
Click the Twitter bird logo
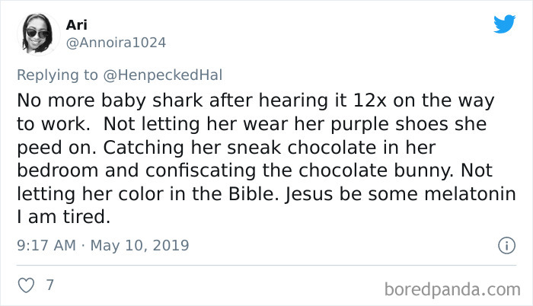point(504,24)
